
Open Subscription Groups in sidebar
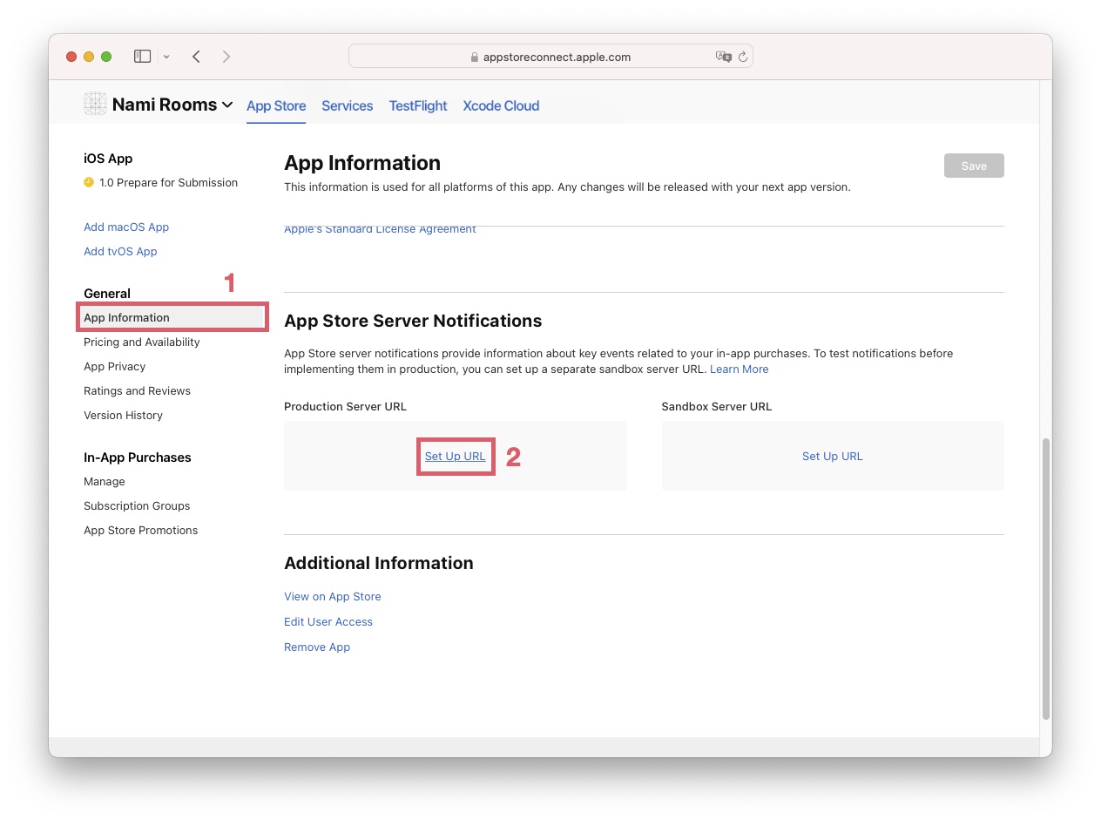[137, 506]
